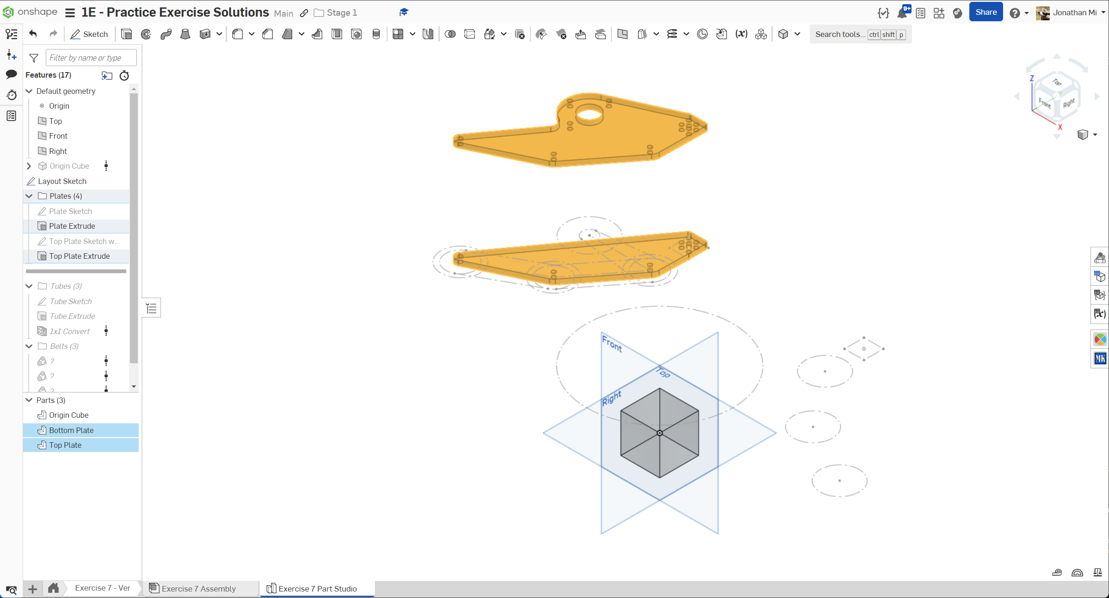Image resolution: width=1109 pixels, height=598 pixels.
Task: Click the Share button
Action: [986, 12]
